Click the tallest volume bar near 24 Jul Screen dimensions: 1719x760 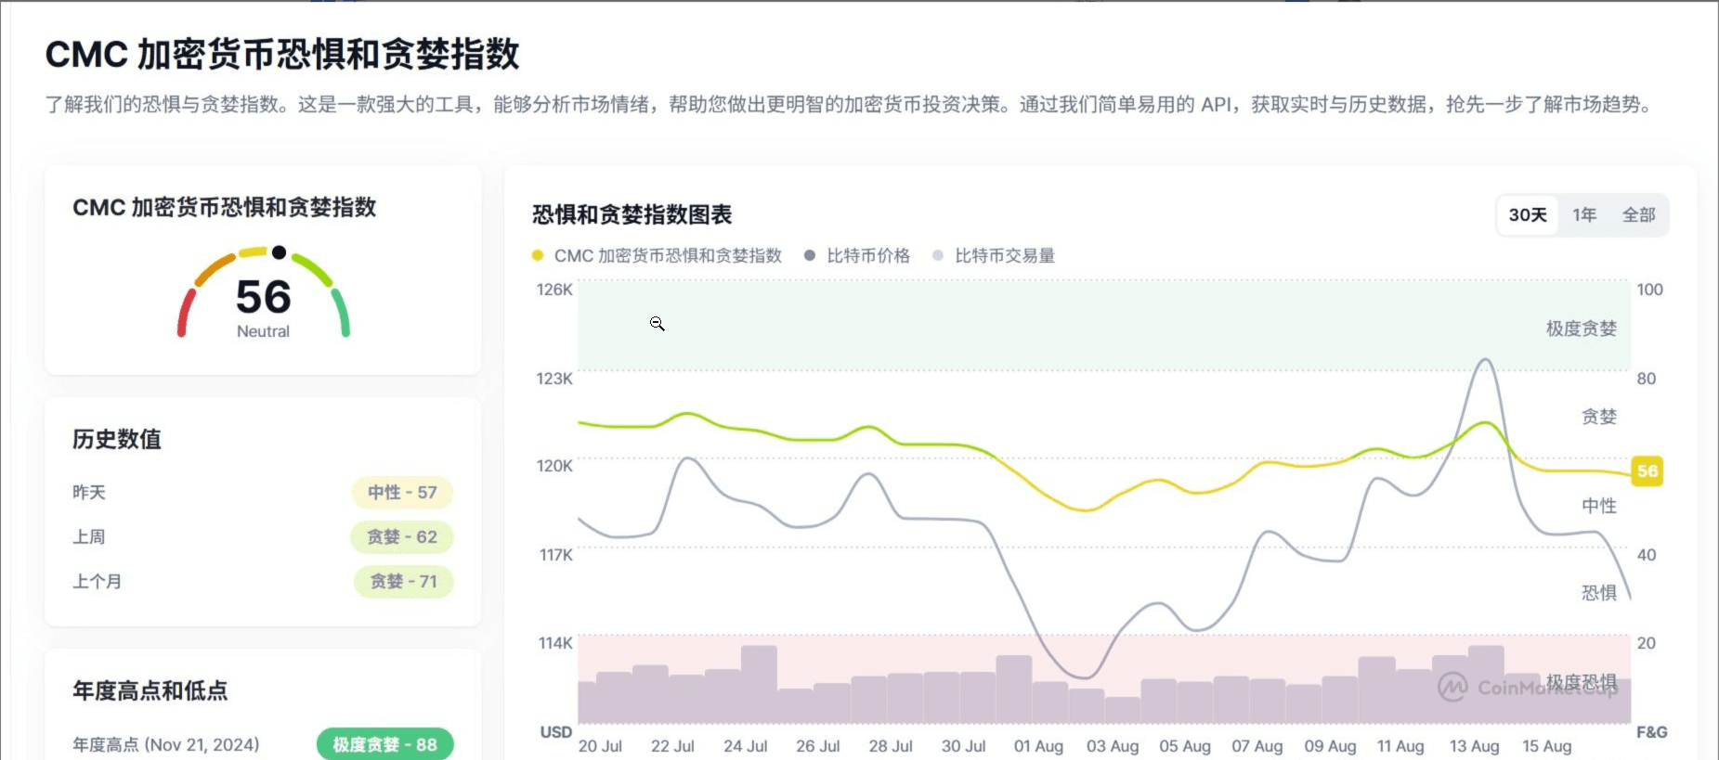click(x=759, y=685)
